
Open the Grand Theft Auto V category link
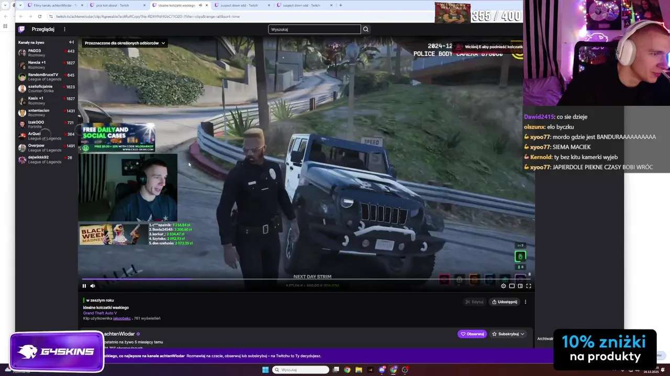pyautogui.click(x=100, y=313)
